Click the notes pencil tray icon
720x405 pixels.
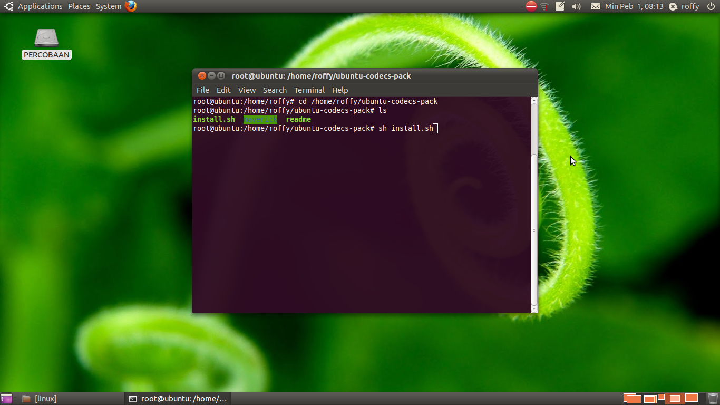click(560, 6)
